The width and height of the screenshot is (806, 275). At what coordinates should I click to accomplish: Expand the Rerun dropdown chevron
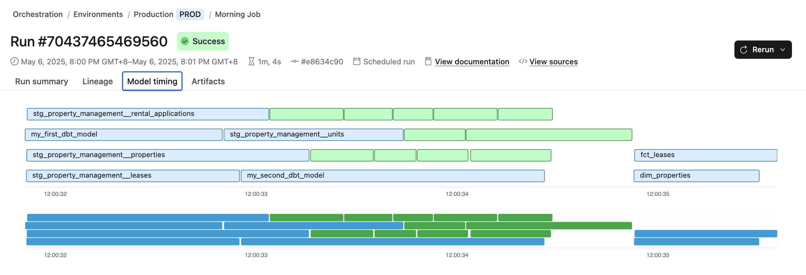pos(783,50)
